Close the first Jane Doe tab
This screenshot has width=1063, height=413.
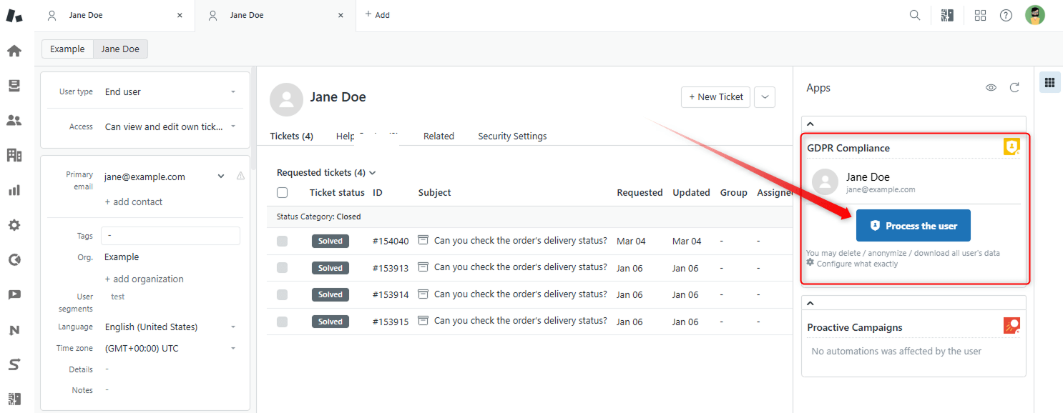(x=180, y=15)
